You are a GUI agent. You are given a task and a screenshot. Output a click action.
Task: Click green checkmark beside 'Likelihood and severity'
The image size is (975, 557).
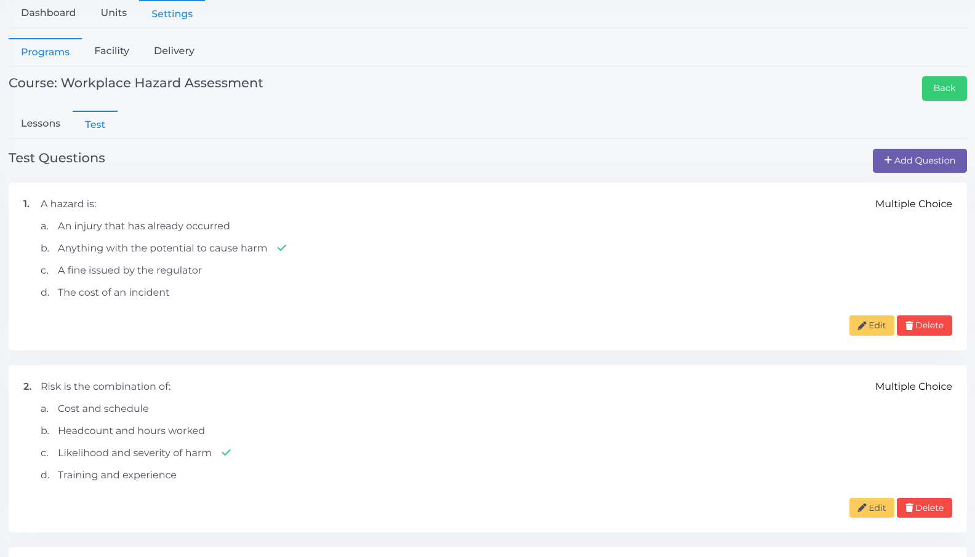point(226,452)
